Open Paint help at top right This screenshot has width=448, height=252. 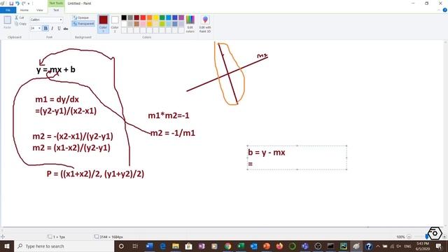pyautogui.click(x=444, y=10)
